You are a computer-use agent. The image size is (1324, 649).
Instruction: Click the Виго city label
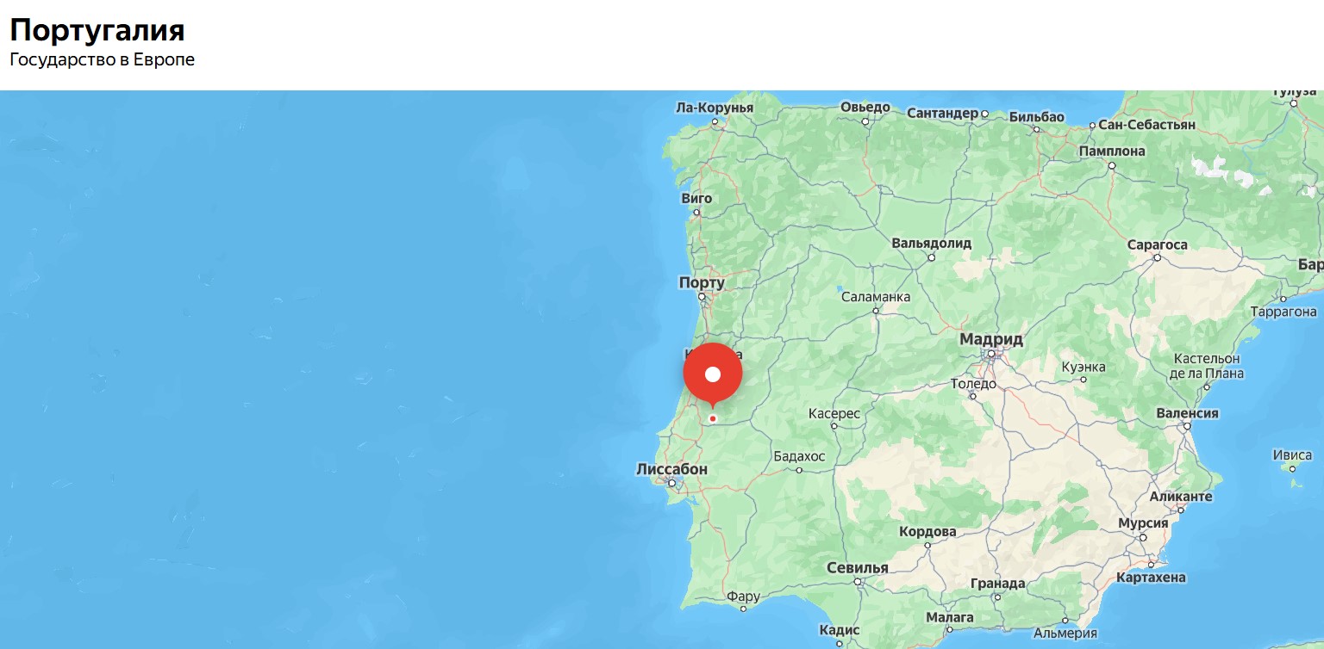tap(696, 198)
